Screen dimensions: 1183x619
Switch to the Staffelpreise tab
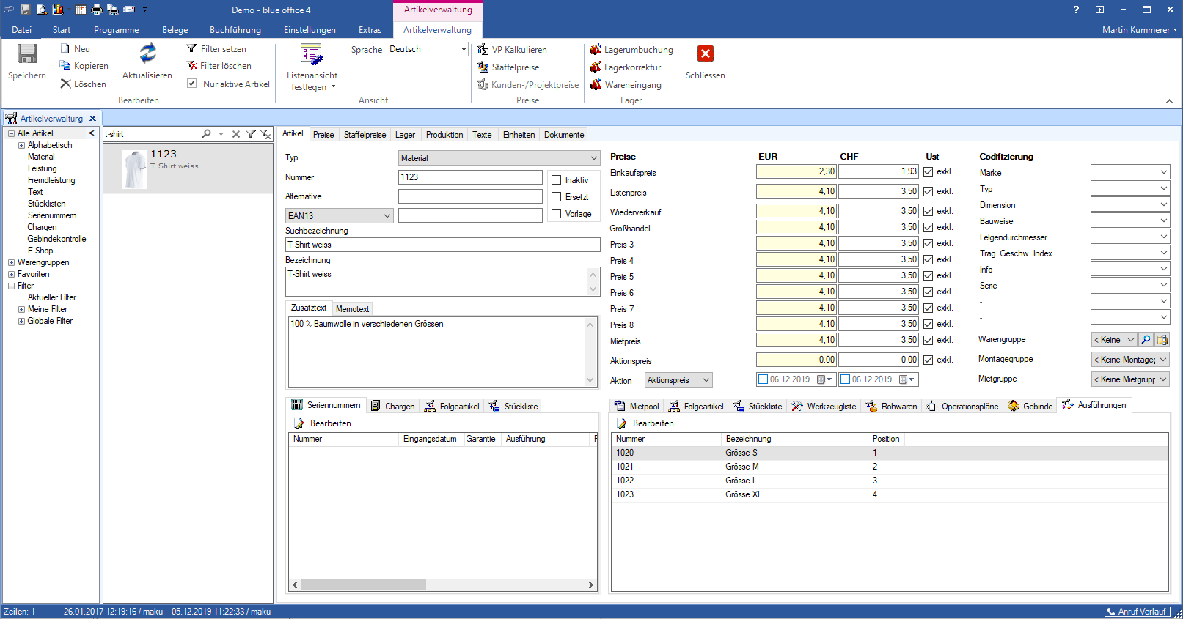click(x=365, y=135)
